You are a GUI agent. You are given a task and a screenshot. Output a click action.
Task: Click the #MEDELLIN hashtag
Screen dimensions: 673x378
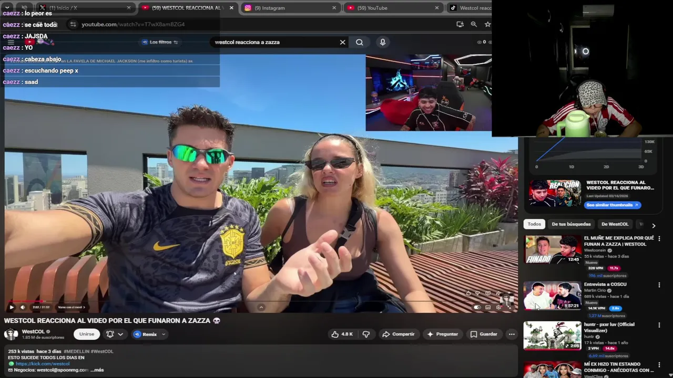coord(77,351)
